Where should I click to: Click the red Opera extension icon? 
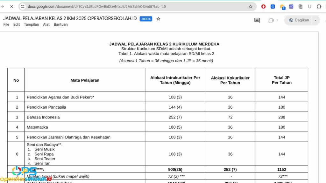click(263, 7)
